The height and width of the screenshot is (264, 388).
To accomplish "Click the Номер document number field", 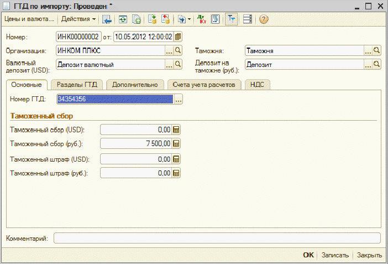I will point(78,37).
